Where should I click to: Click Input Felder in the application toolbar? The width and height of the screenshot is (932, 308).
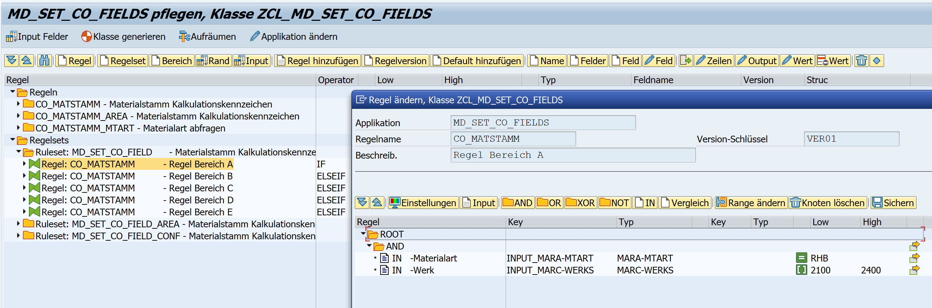tap(37, 37)
